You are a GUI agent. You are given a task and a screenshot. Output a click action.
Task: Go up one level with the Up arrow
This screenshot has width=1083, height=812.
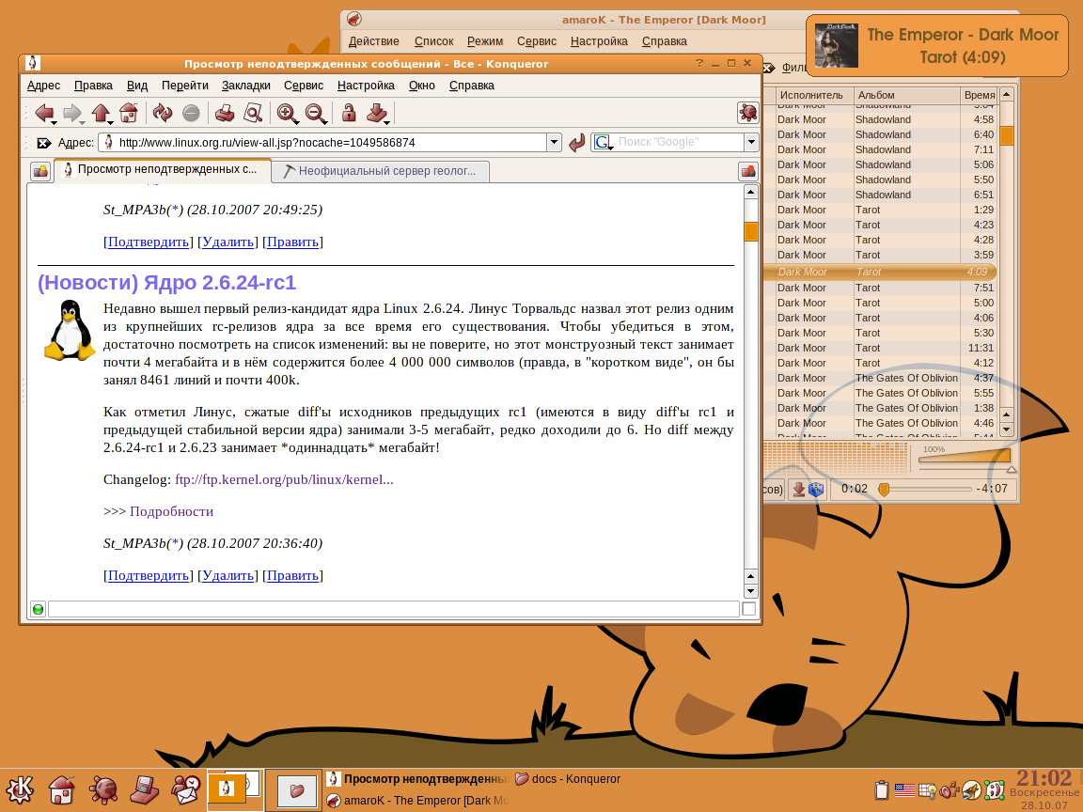pos(102,113)
